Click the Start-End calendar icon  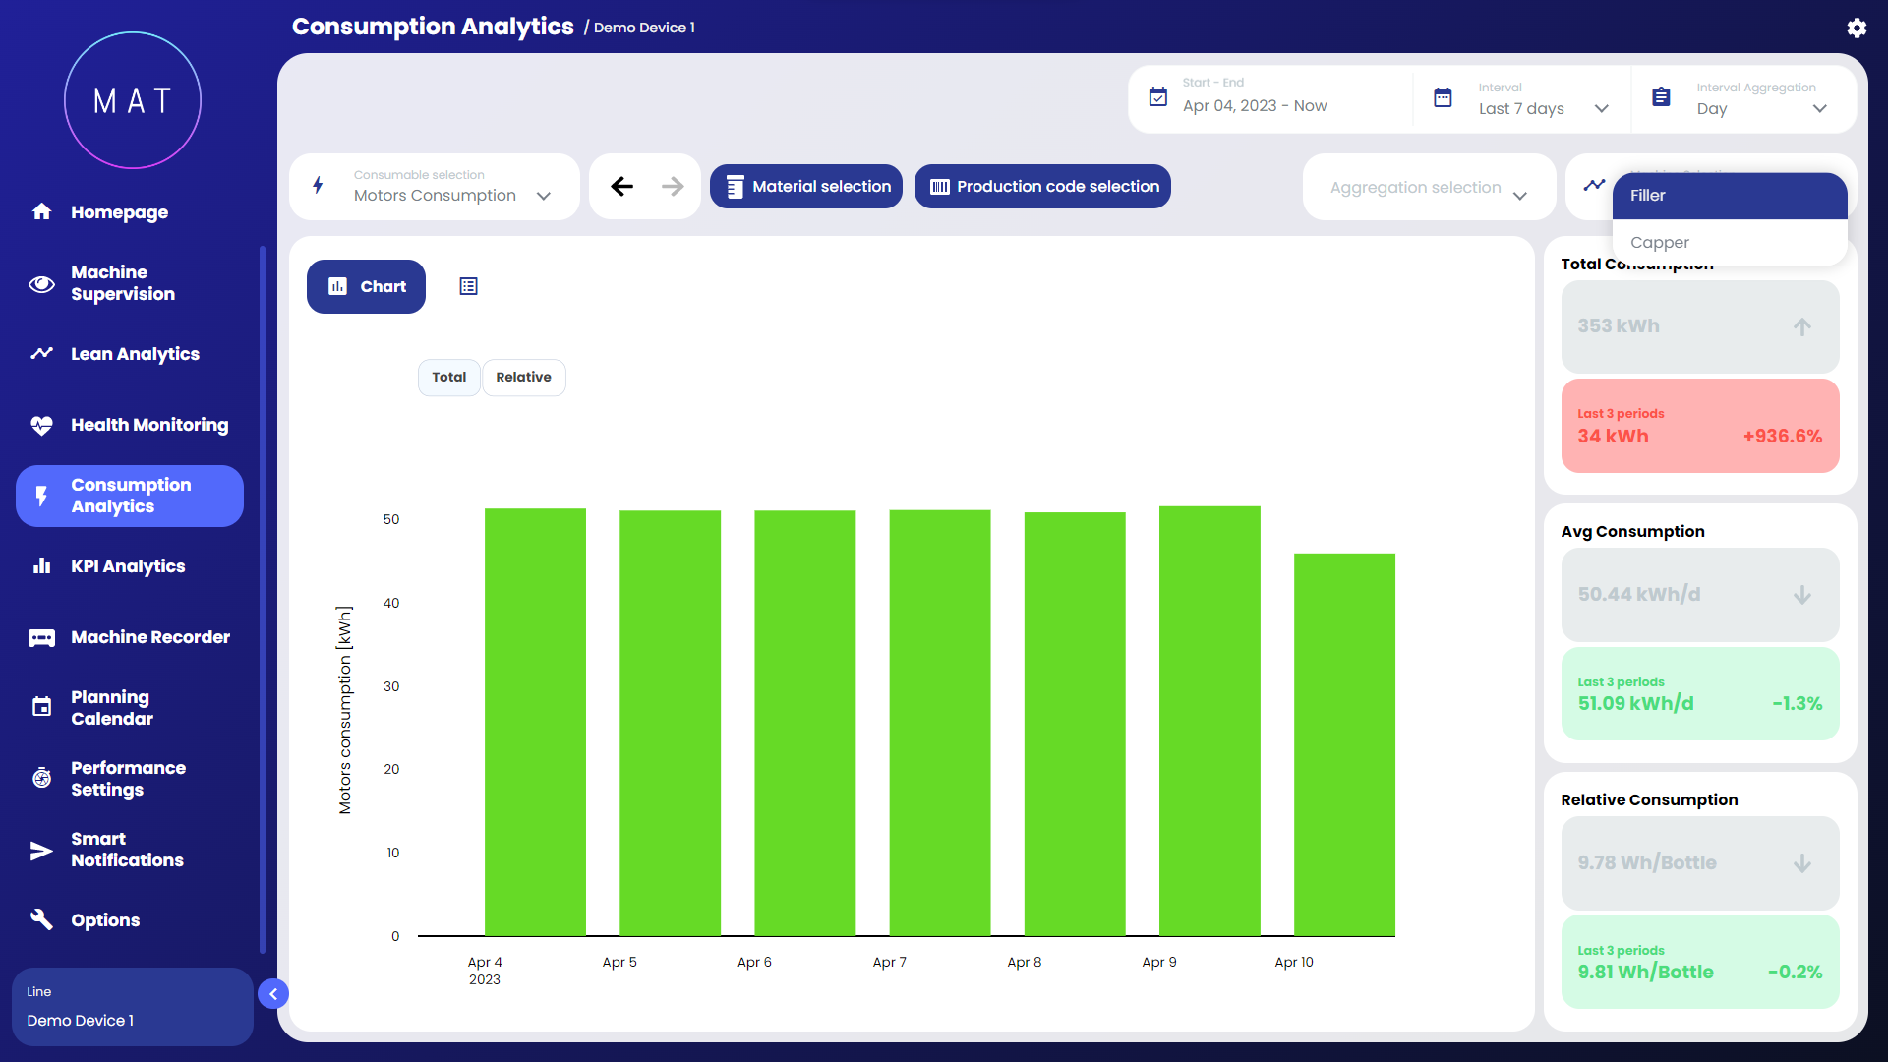1158,96
